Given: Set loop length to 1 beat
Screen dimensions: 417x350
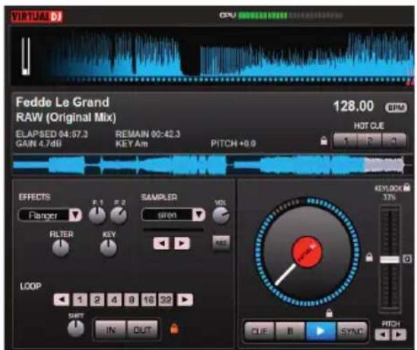Looking at the screenshot, I should tap(79, 300).
